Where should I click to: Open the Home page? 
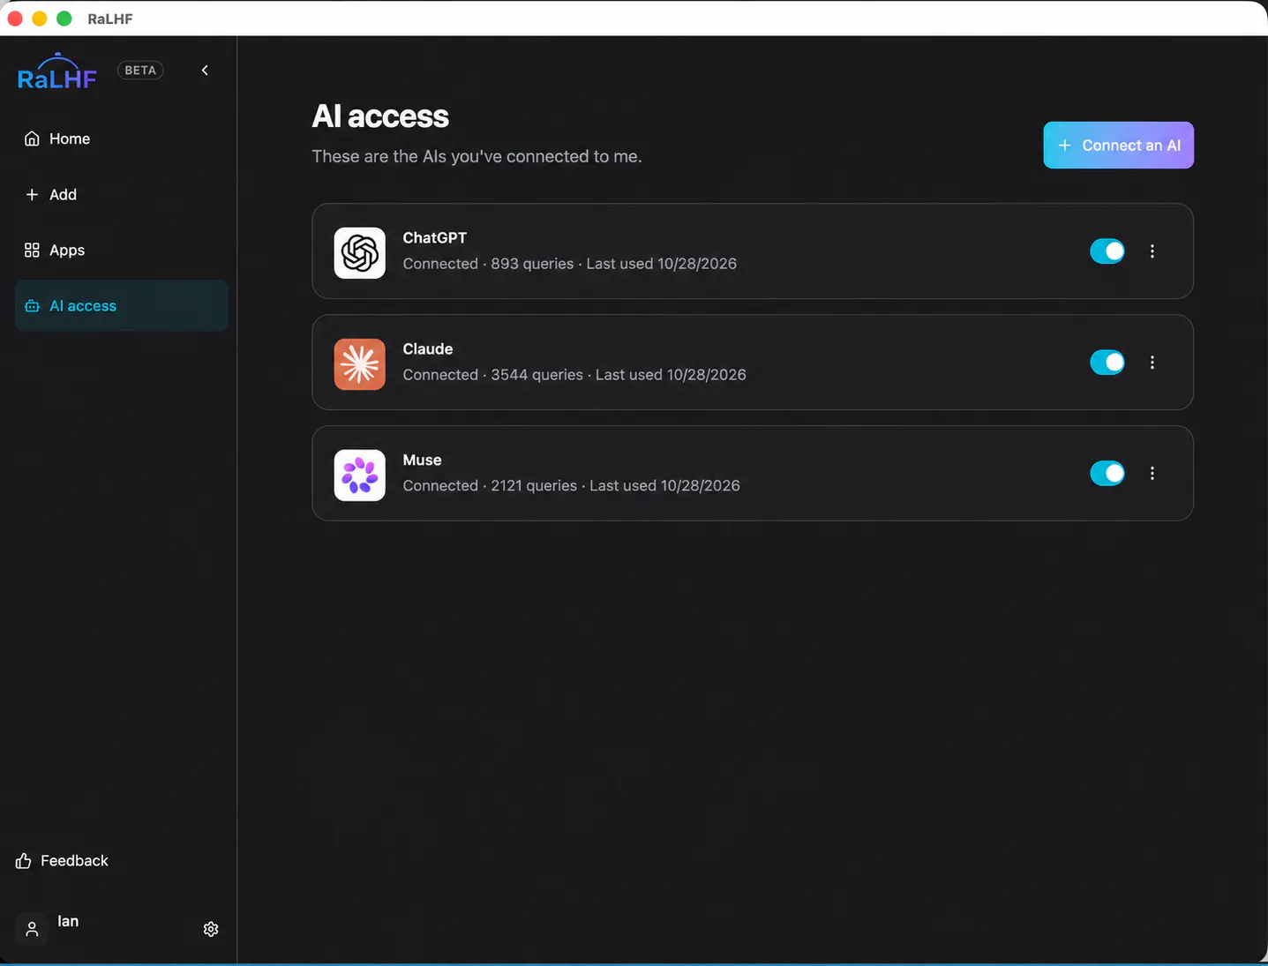[122, 139]
